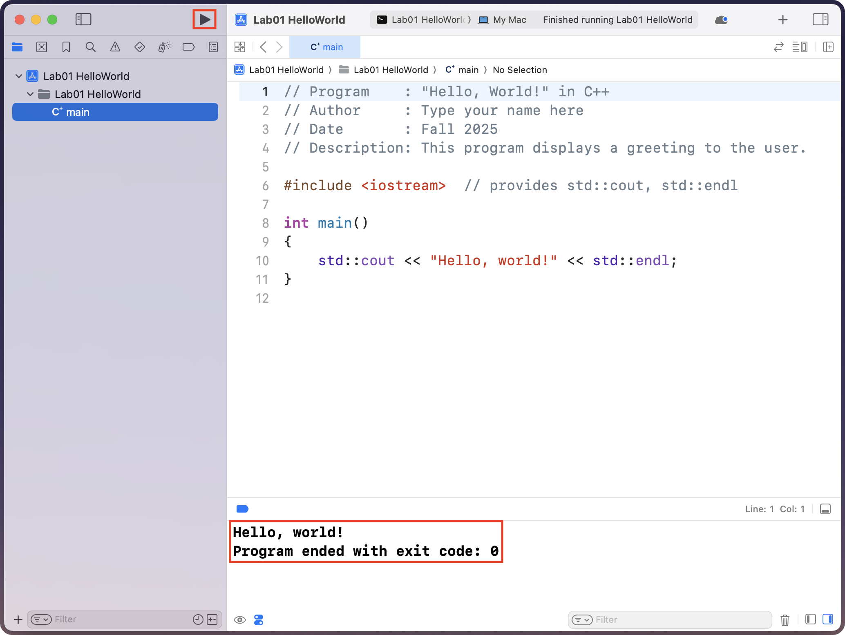
Task: Collapse the Lab01 HelloWorld folder group
Action: tap(30, 94)
